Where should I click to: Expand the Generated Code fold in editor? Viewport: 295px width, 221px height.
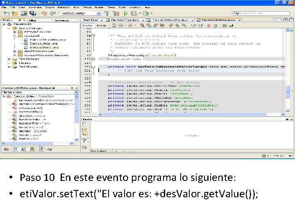pyautogui.click(x=93, y=59)
